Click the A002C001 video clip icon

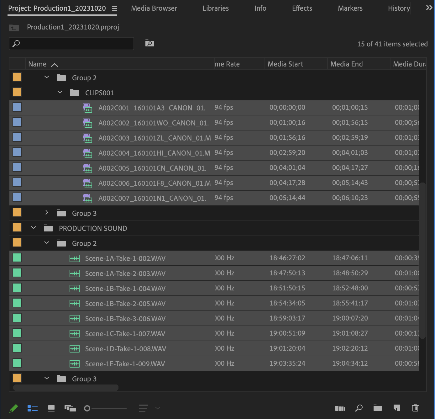[x=87, y=108]
